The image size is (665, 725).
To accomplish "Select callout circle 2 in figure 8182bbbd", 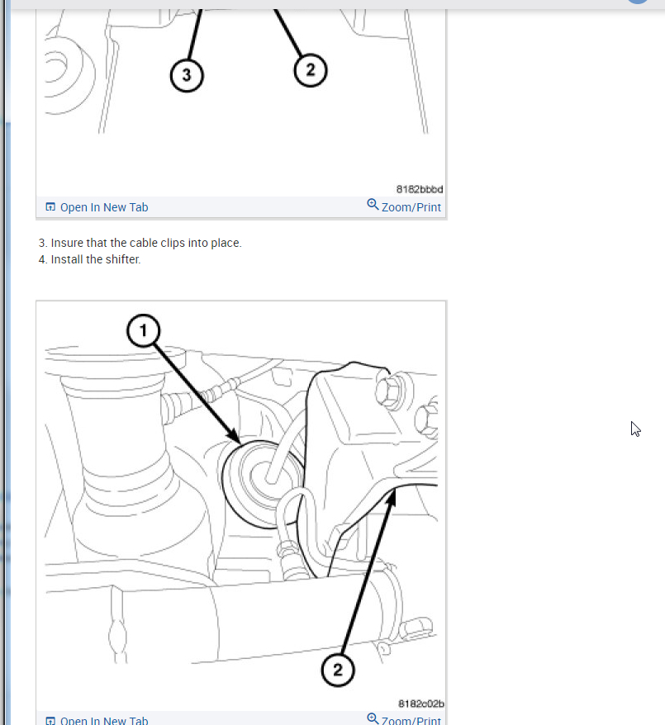I will click(311, 70).
